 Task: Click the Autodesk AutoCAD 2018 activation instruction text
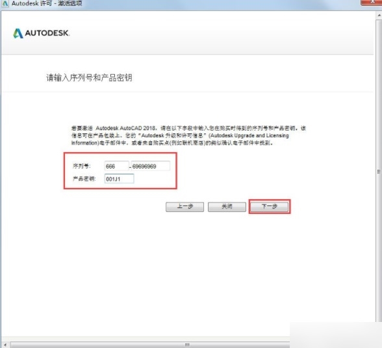[188, 135]
